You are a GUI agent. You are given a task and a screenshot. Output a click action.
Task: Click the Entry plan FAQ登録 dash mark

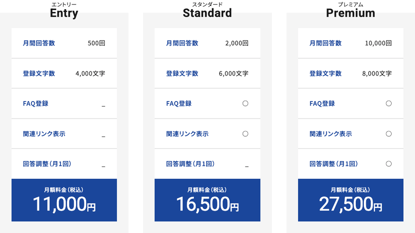click(103, 106)
